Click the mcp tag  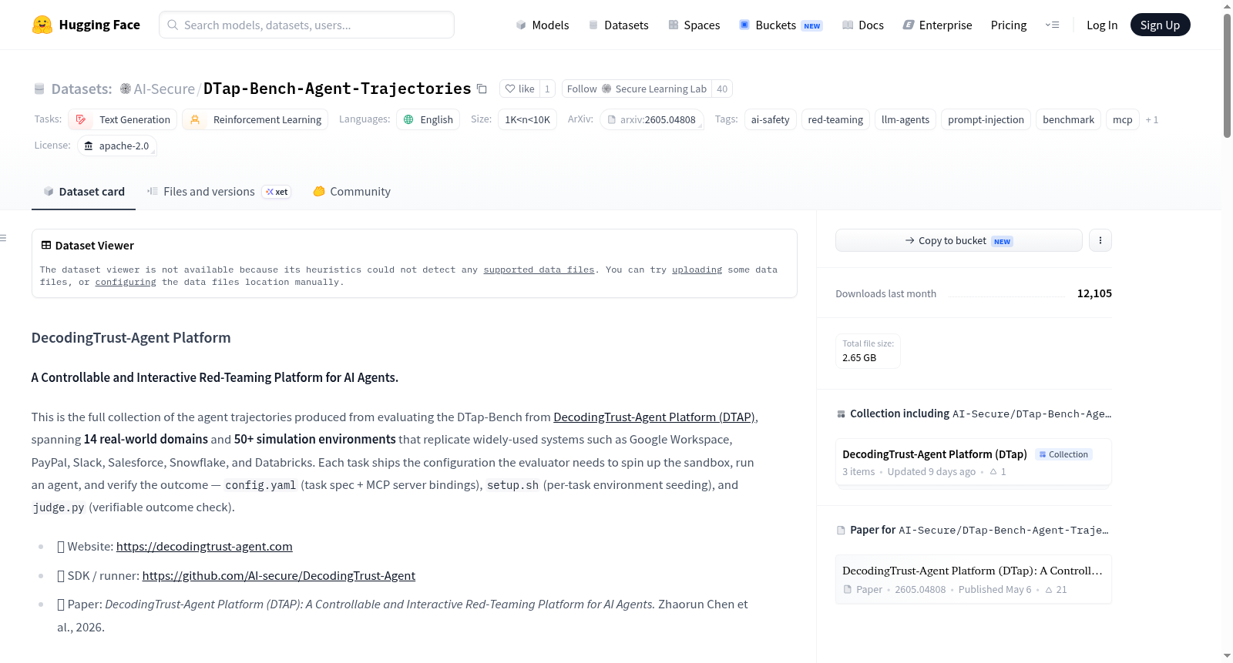tap(1122, 119)
